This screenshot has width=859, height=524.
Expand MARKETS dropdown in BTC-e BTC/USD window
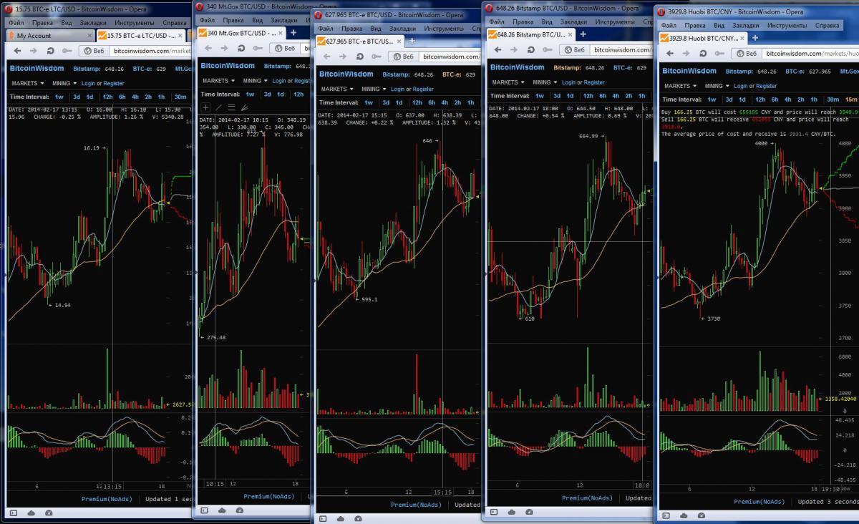(x=337, y=89)
